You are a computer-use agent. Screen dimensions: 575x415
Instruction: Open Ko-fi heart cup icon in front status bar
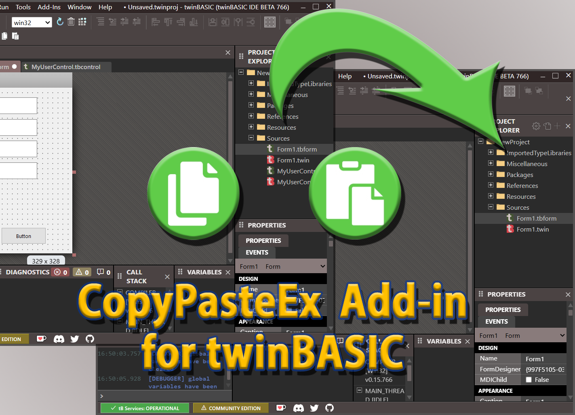tap(281, 408)
